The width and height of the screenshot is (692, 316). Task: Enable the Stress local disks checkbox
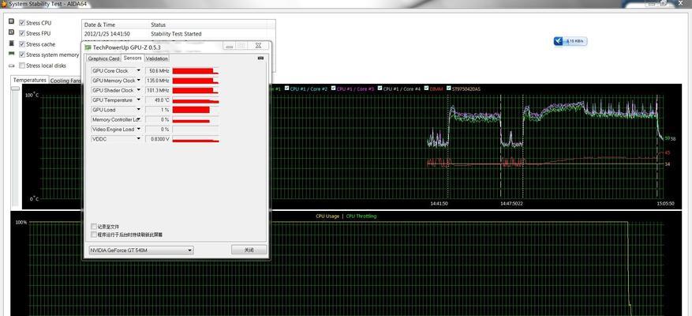tap(22, 66)
